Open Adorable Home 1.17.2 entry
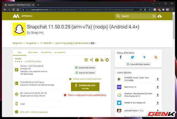This screenshot has width=177, height=119. point(134,111)
